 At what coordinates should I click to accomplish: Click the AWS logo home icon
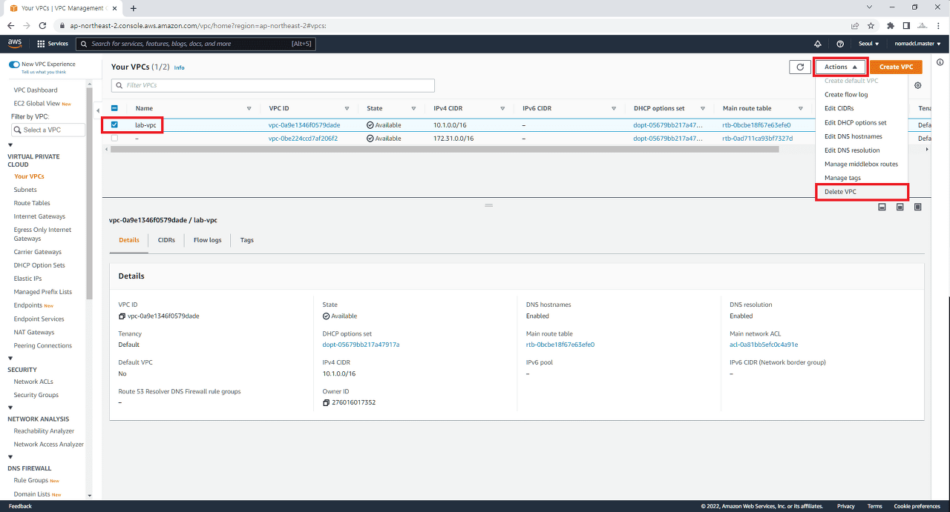tap(15, 44)
